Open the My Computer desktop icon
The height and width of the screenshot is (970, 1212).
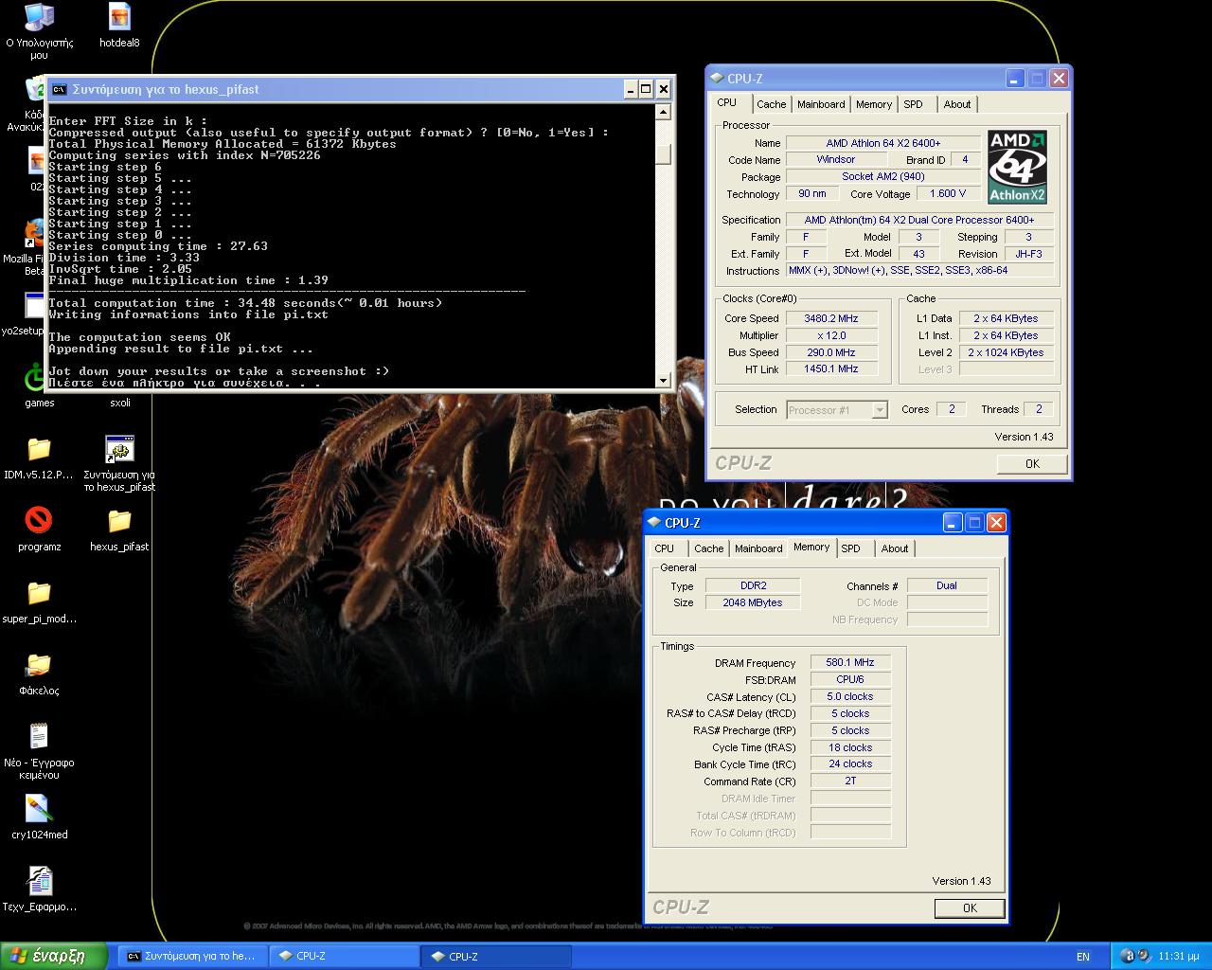pos(39,31)
